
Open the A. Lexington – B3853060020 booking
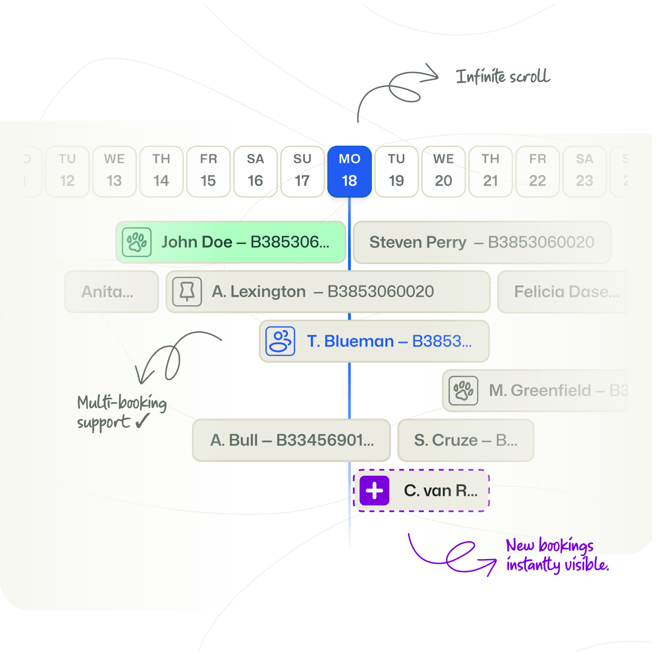328,292
